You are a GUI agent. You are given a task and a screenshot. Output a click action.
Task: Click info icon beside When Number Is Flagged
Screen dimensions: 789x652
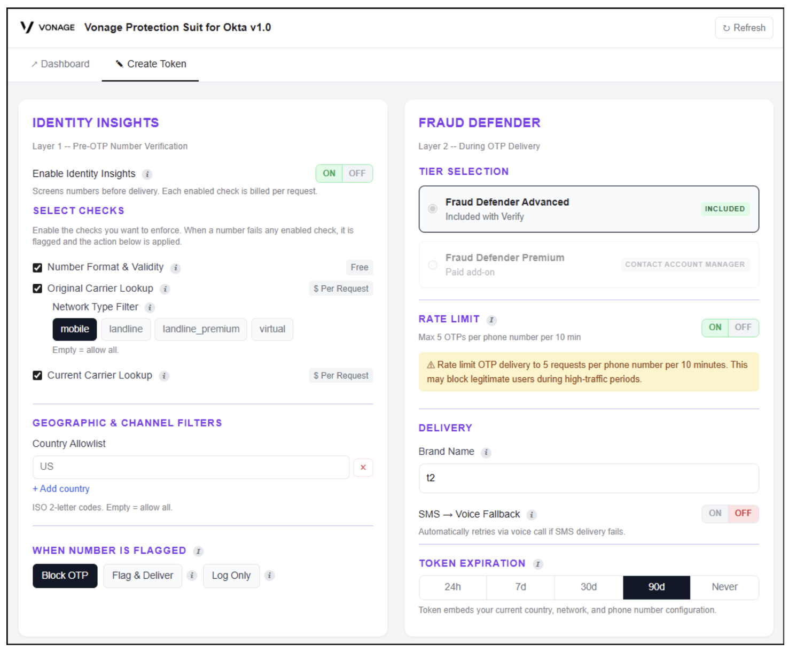coord(199,551)
